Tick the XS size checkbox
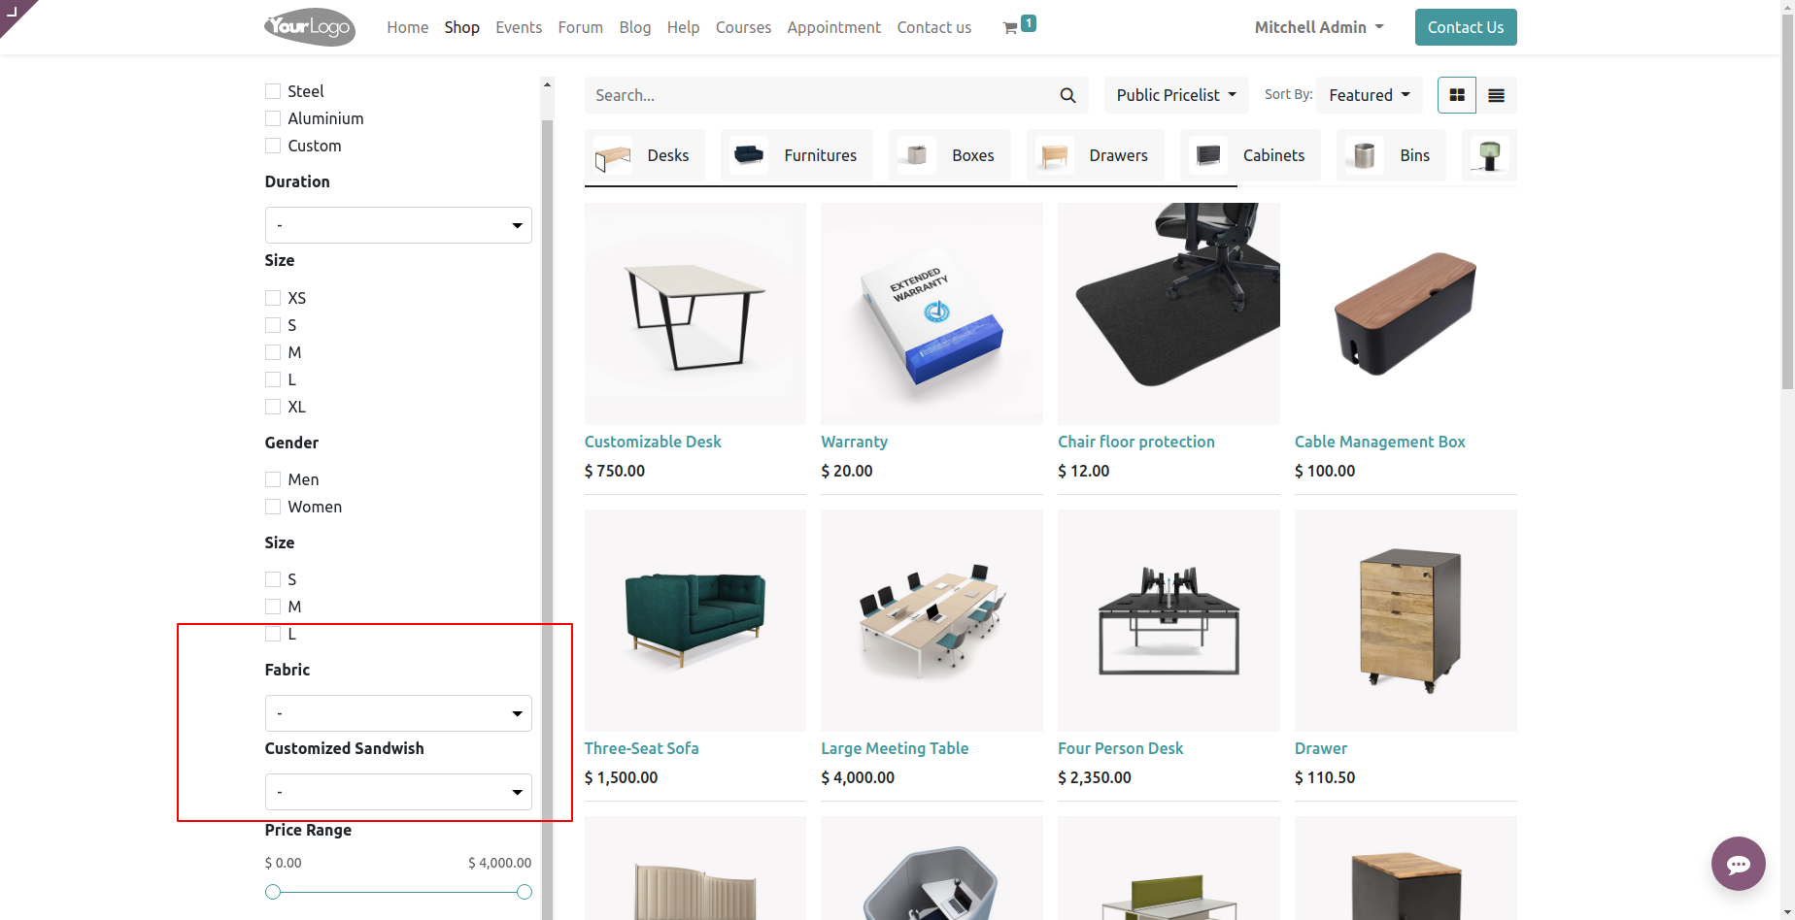 [x=273, y=298]
